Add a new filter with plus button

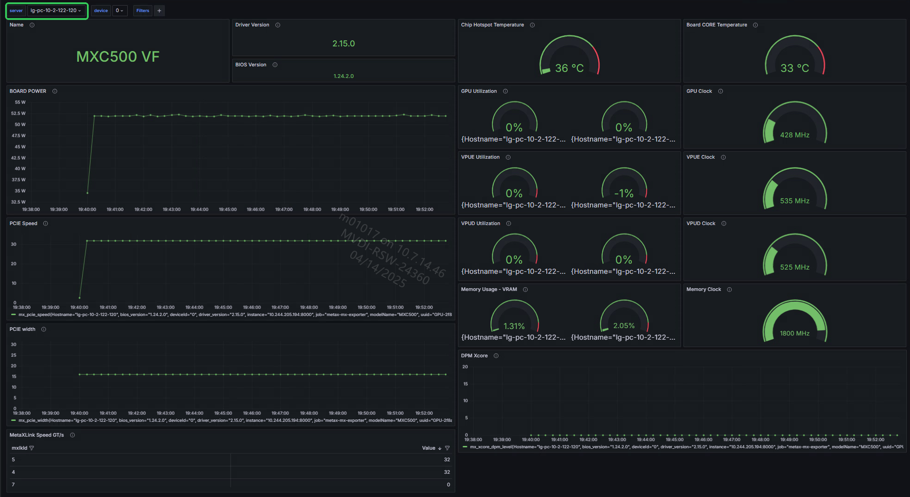click(x=159, y=11)
